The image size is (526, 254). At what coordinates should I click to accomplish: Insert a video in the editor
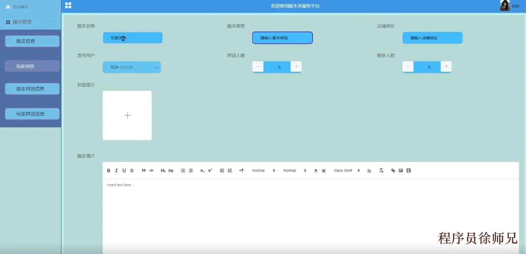pyautogui.click(x=408, y=170)
